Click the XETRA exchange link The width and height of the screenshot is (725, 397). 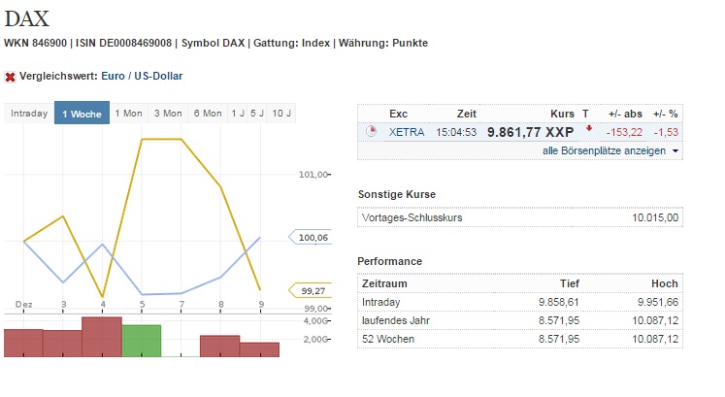coord(405,131)
